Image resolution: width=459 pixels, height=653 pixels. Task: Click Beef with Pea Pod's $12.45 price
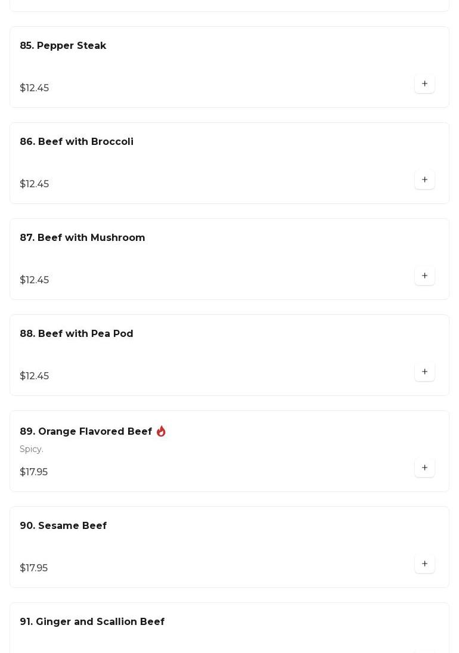click(x=35, y=376)
